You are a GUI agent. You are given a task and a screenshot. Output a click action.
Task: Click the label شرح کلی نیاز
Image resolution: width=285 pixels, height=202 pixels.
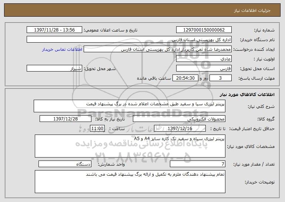(261, 106)
